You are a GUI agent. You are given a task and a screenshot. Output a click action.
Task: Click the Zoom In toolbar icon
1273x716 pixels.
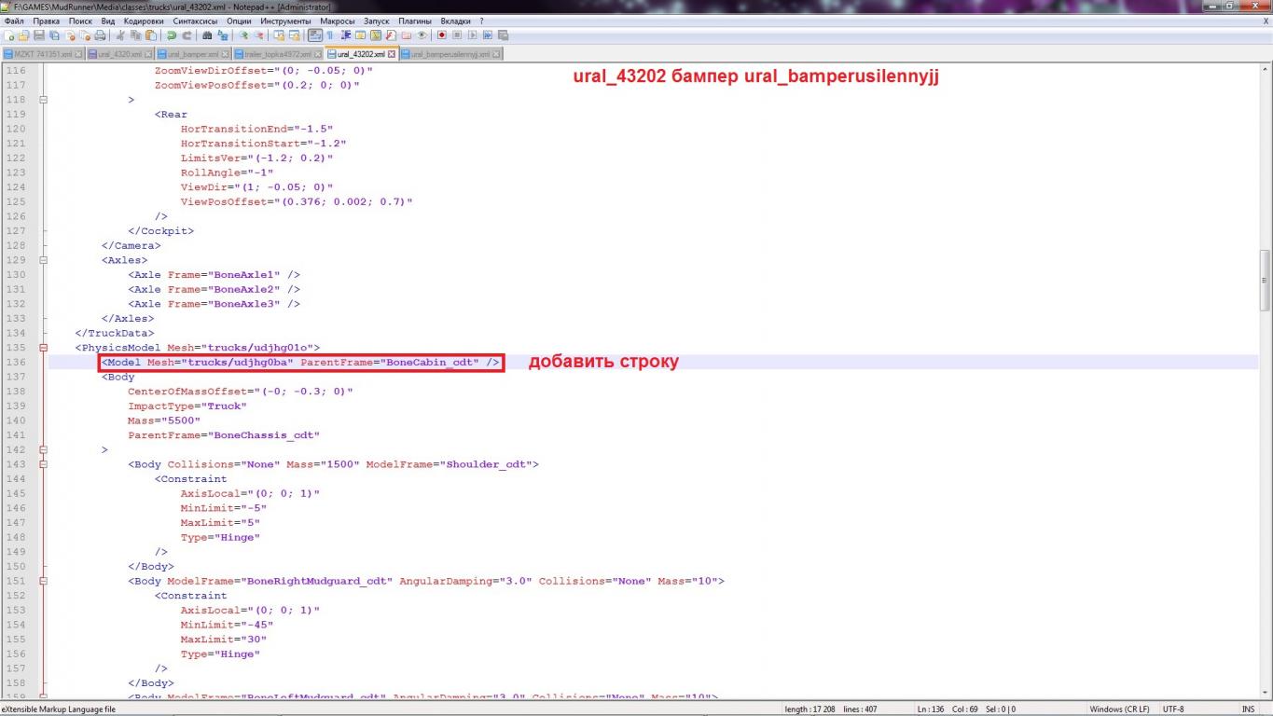(243, 35)
